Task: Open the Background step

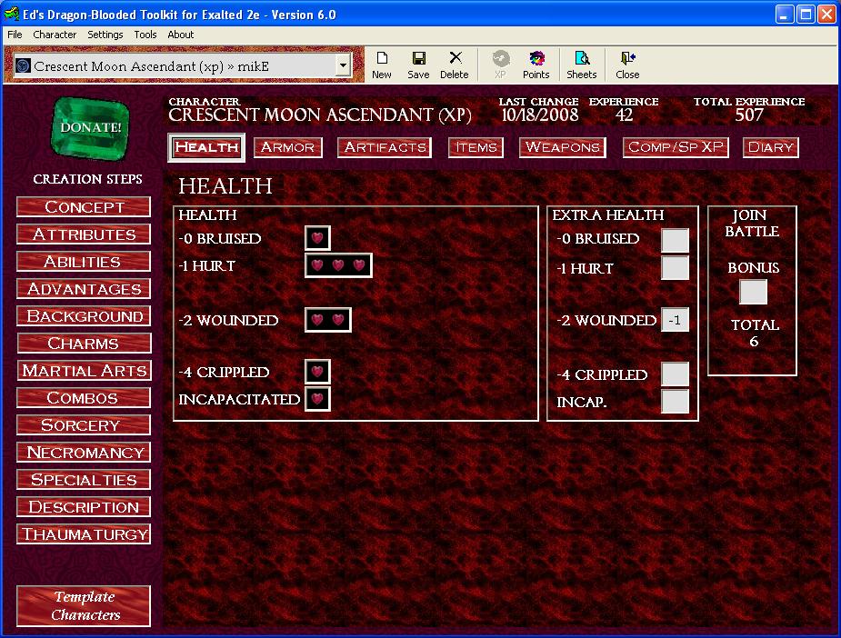Action: pos(84,316)
